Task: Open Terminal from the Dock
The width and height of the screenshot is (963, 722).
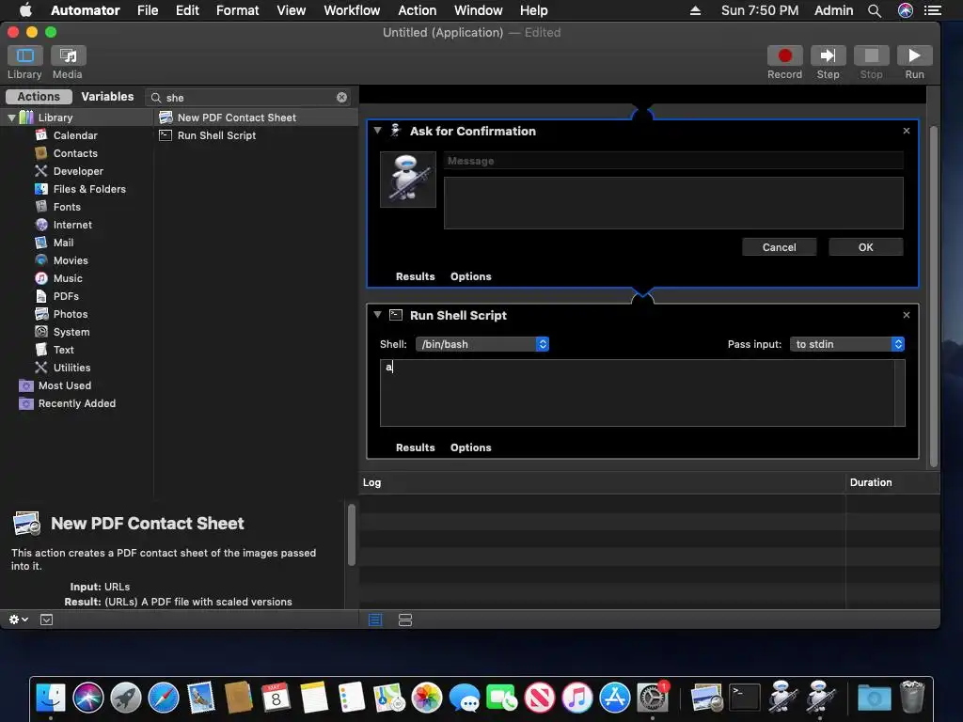Action: point(745,698)
